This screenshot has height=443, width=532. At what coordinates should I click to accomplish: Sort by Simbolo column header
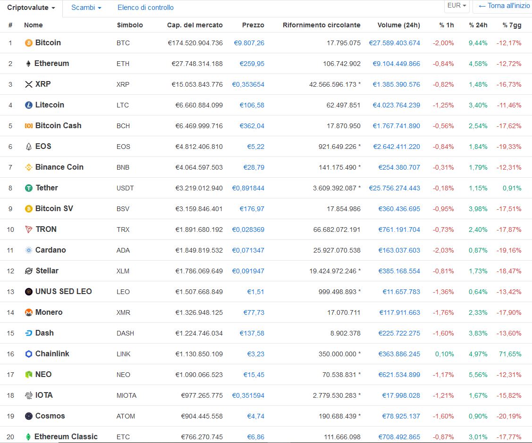[130, 25]
